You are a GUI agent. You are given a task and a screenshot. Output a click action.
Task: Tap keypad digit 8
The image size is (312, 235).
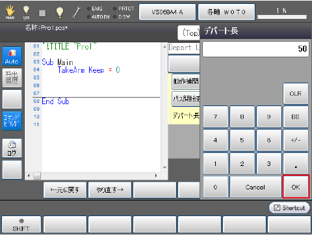pos(242,117)
